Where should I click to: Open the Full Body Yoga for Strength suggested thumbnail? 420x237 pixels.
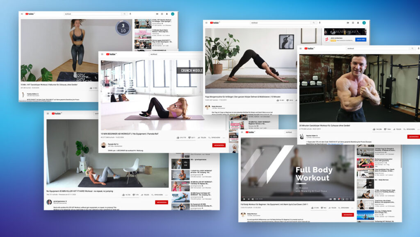coord(365,152)
